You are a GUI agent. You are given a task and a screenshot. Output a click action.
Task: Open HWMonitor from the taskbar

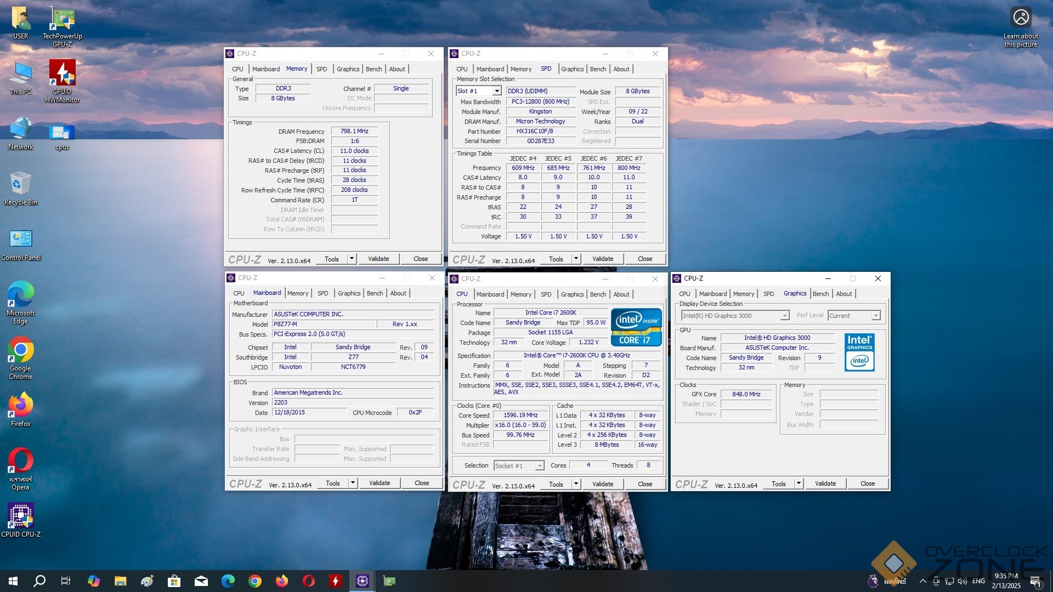336,581
